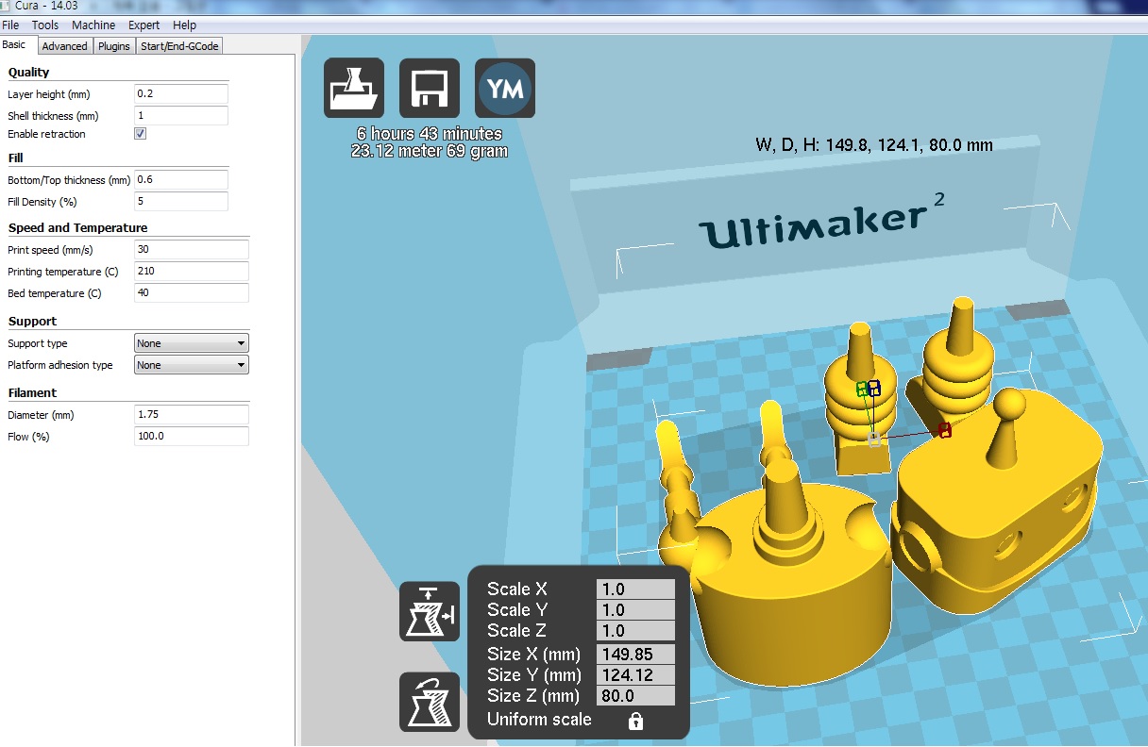Image resolution: width=1148 pixels, height=747 pixels.
Task: Click the Flow percentage input field
Action: click(x=192, y=437)
